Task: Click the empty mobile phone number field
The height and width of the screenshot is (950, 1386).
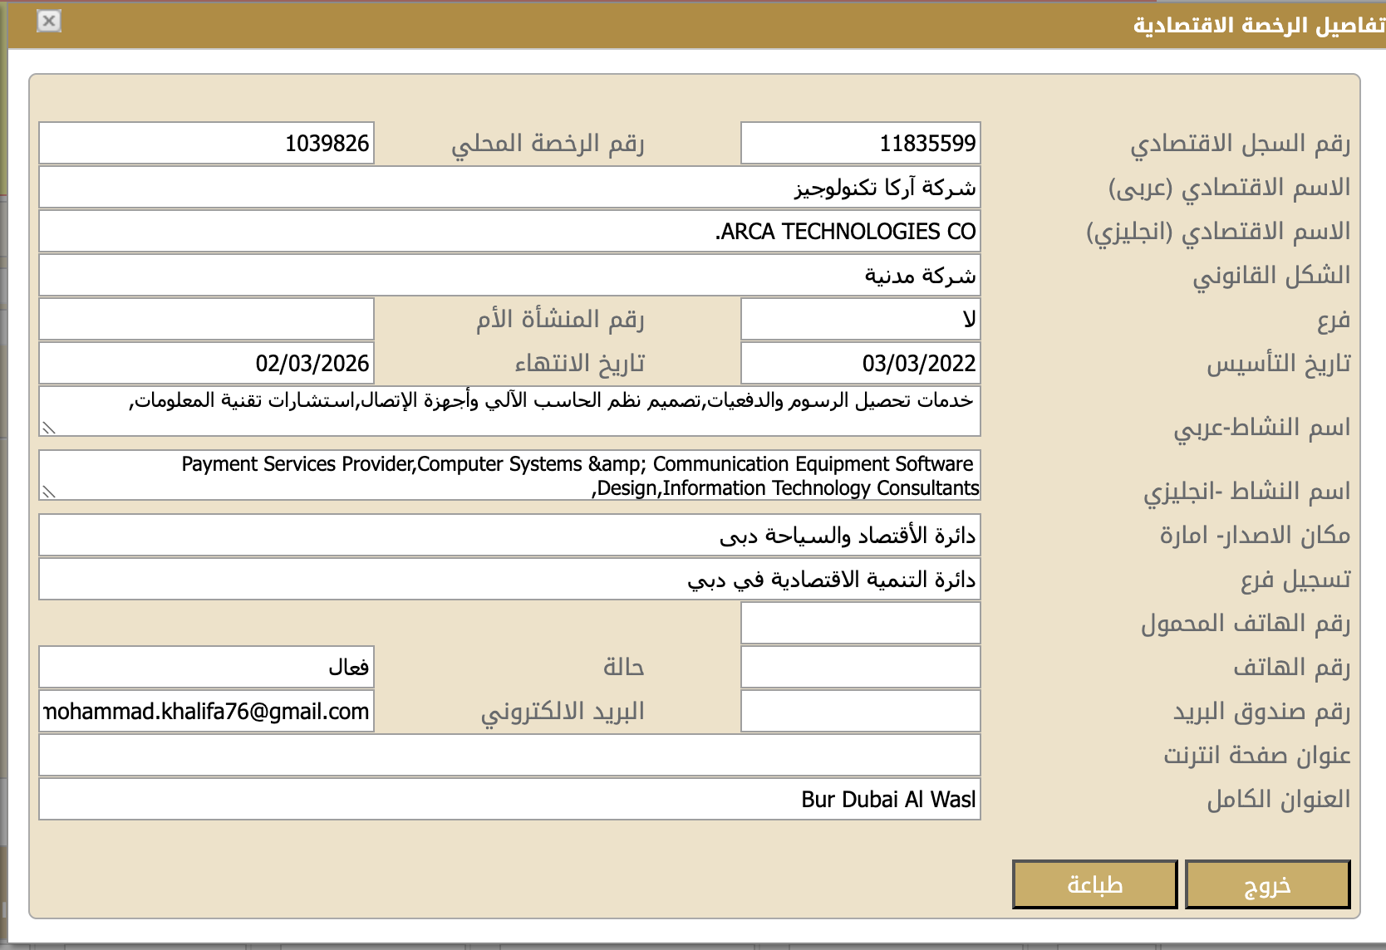Action: click(x=861, y=623)
